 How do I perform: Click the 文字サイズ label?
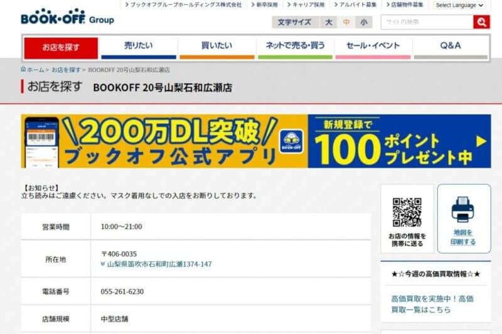pos(294,23)
